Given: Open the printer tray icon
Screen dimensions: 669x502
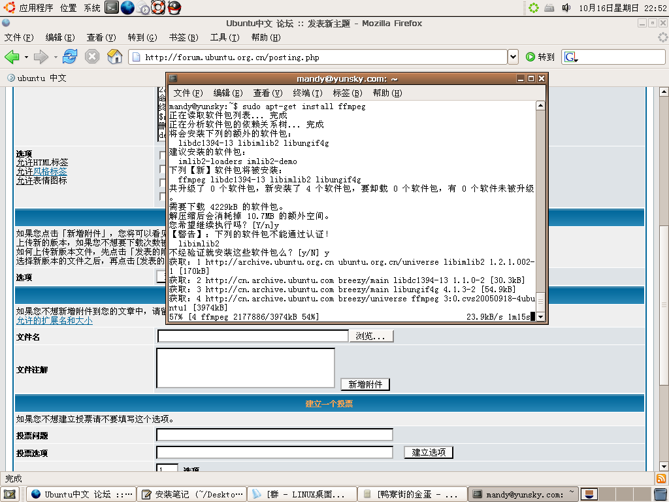Looking at the screenshot, I should tap(549, 8).
